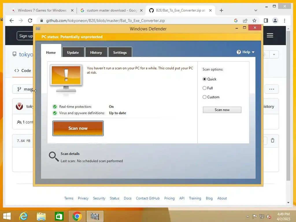
Task: Open the Contact GitHub footer link
Action: (x=148, y=198)
